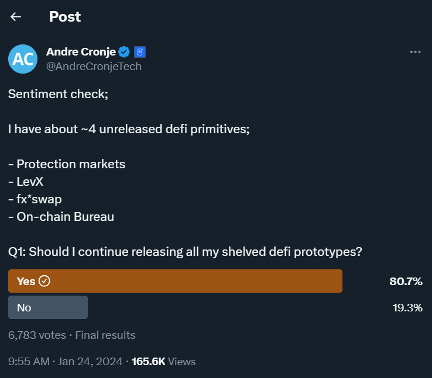Go back using the left arrow

pyautogui.click(x=16, y=17)
